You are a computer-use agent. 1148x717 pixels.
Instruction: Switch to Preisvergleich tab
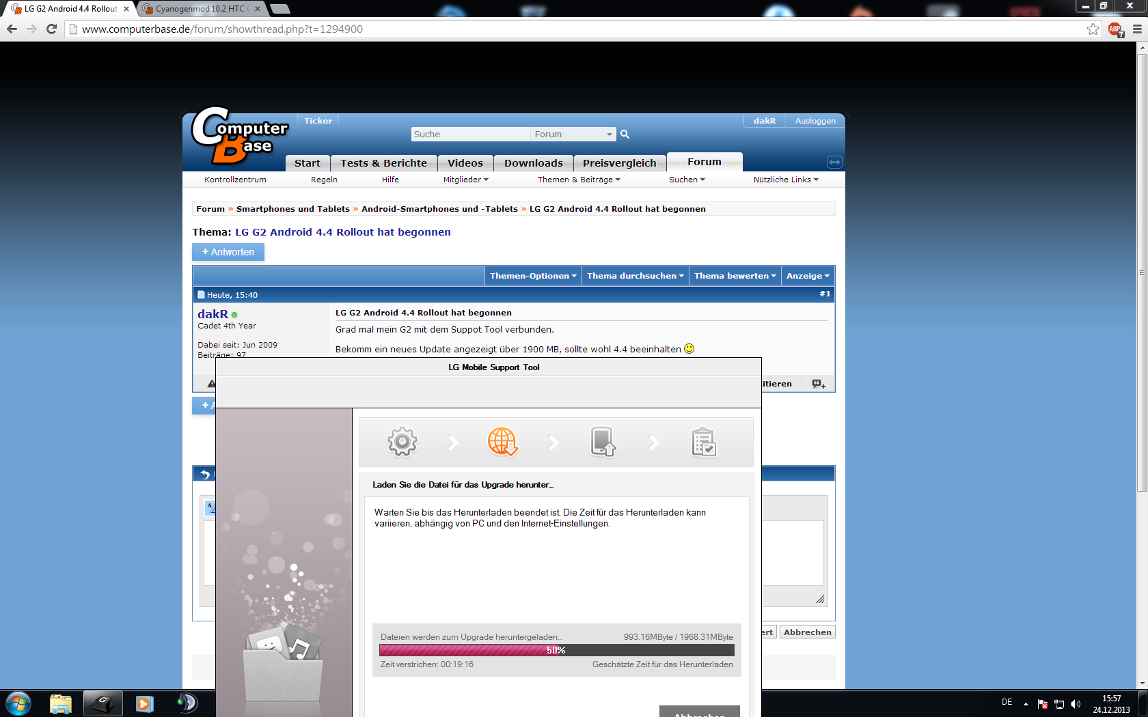620,163
